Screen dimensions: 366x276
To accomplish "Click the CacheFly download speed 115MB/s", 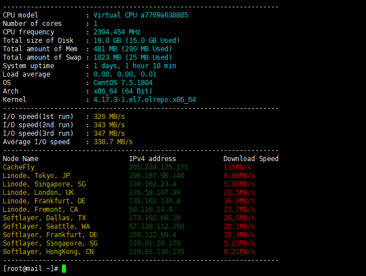I will point(237,167).
